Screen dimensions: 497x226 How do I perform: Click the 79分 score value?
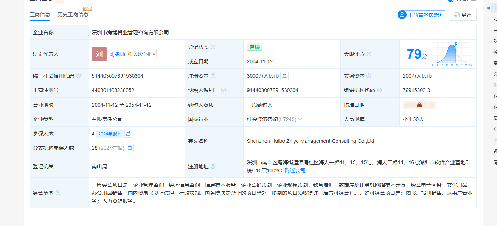point(417,54)
